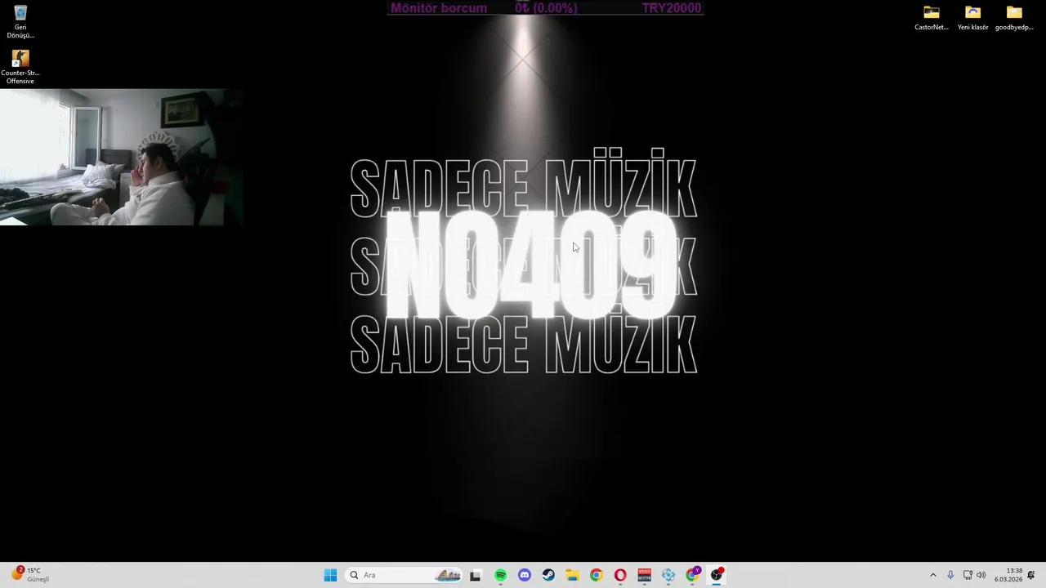Open the network tray icon
Image resolution: width=1046 pixels, height=588 pixels.
(x=968, y=575)
